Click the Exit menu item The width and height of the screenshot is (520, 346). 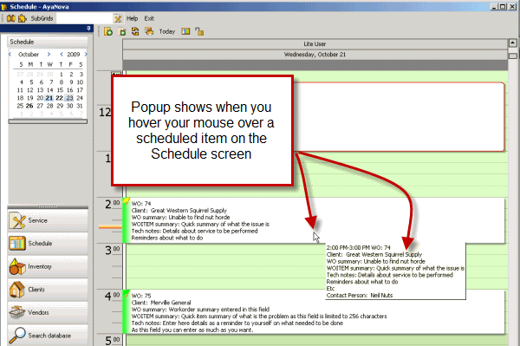point(149,18)
